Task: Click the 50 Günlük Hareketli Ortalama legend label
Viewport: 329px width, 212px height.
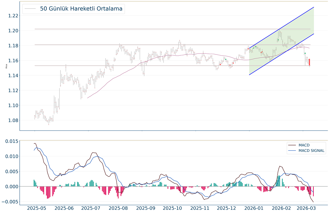Action: 81,9
